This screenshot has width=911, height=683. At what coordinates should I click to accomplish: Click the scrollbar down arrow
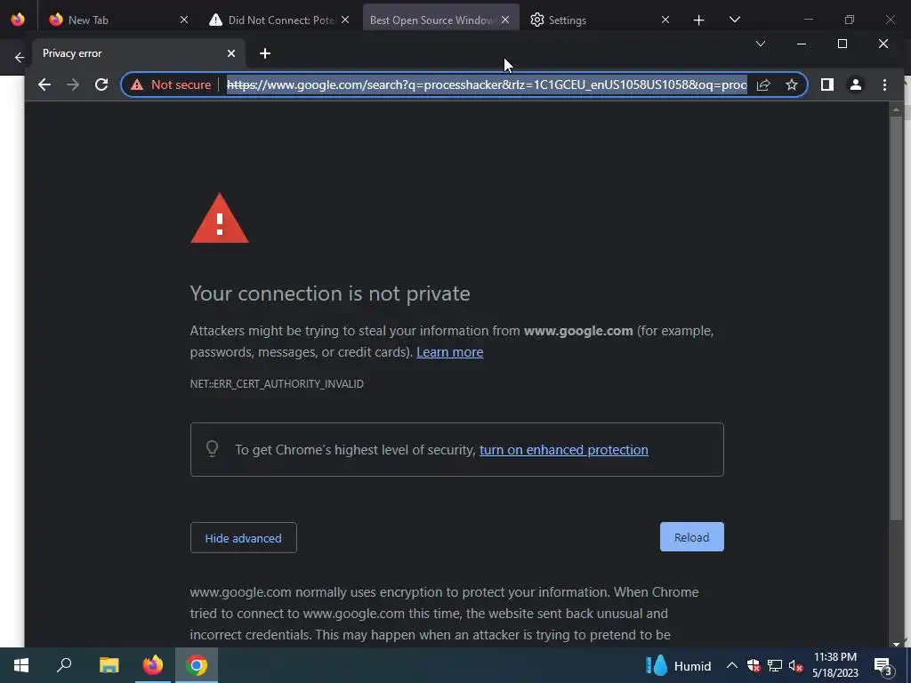[896, 643]
